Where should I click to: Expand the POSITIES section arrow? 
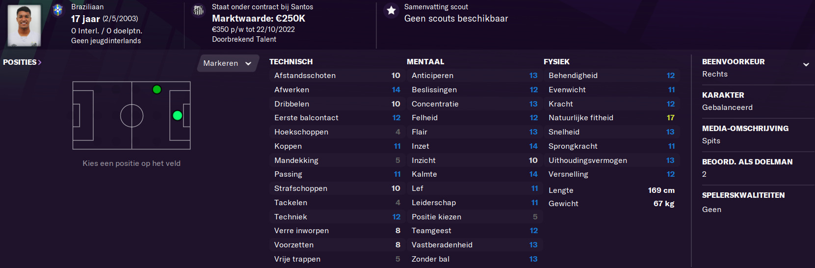pyautogui.click(x=40, y=62)
